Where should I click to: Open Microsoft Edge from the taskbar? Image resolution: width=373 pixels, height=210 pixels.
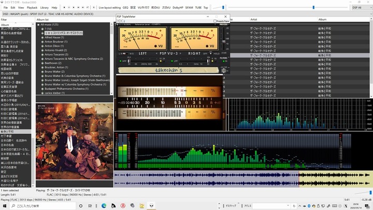tap(104, 206)
